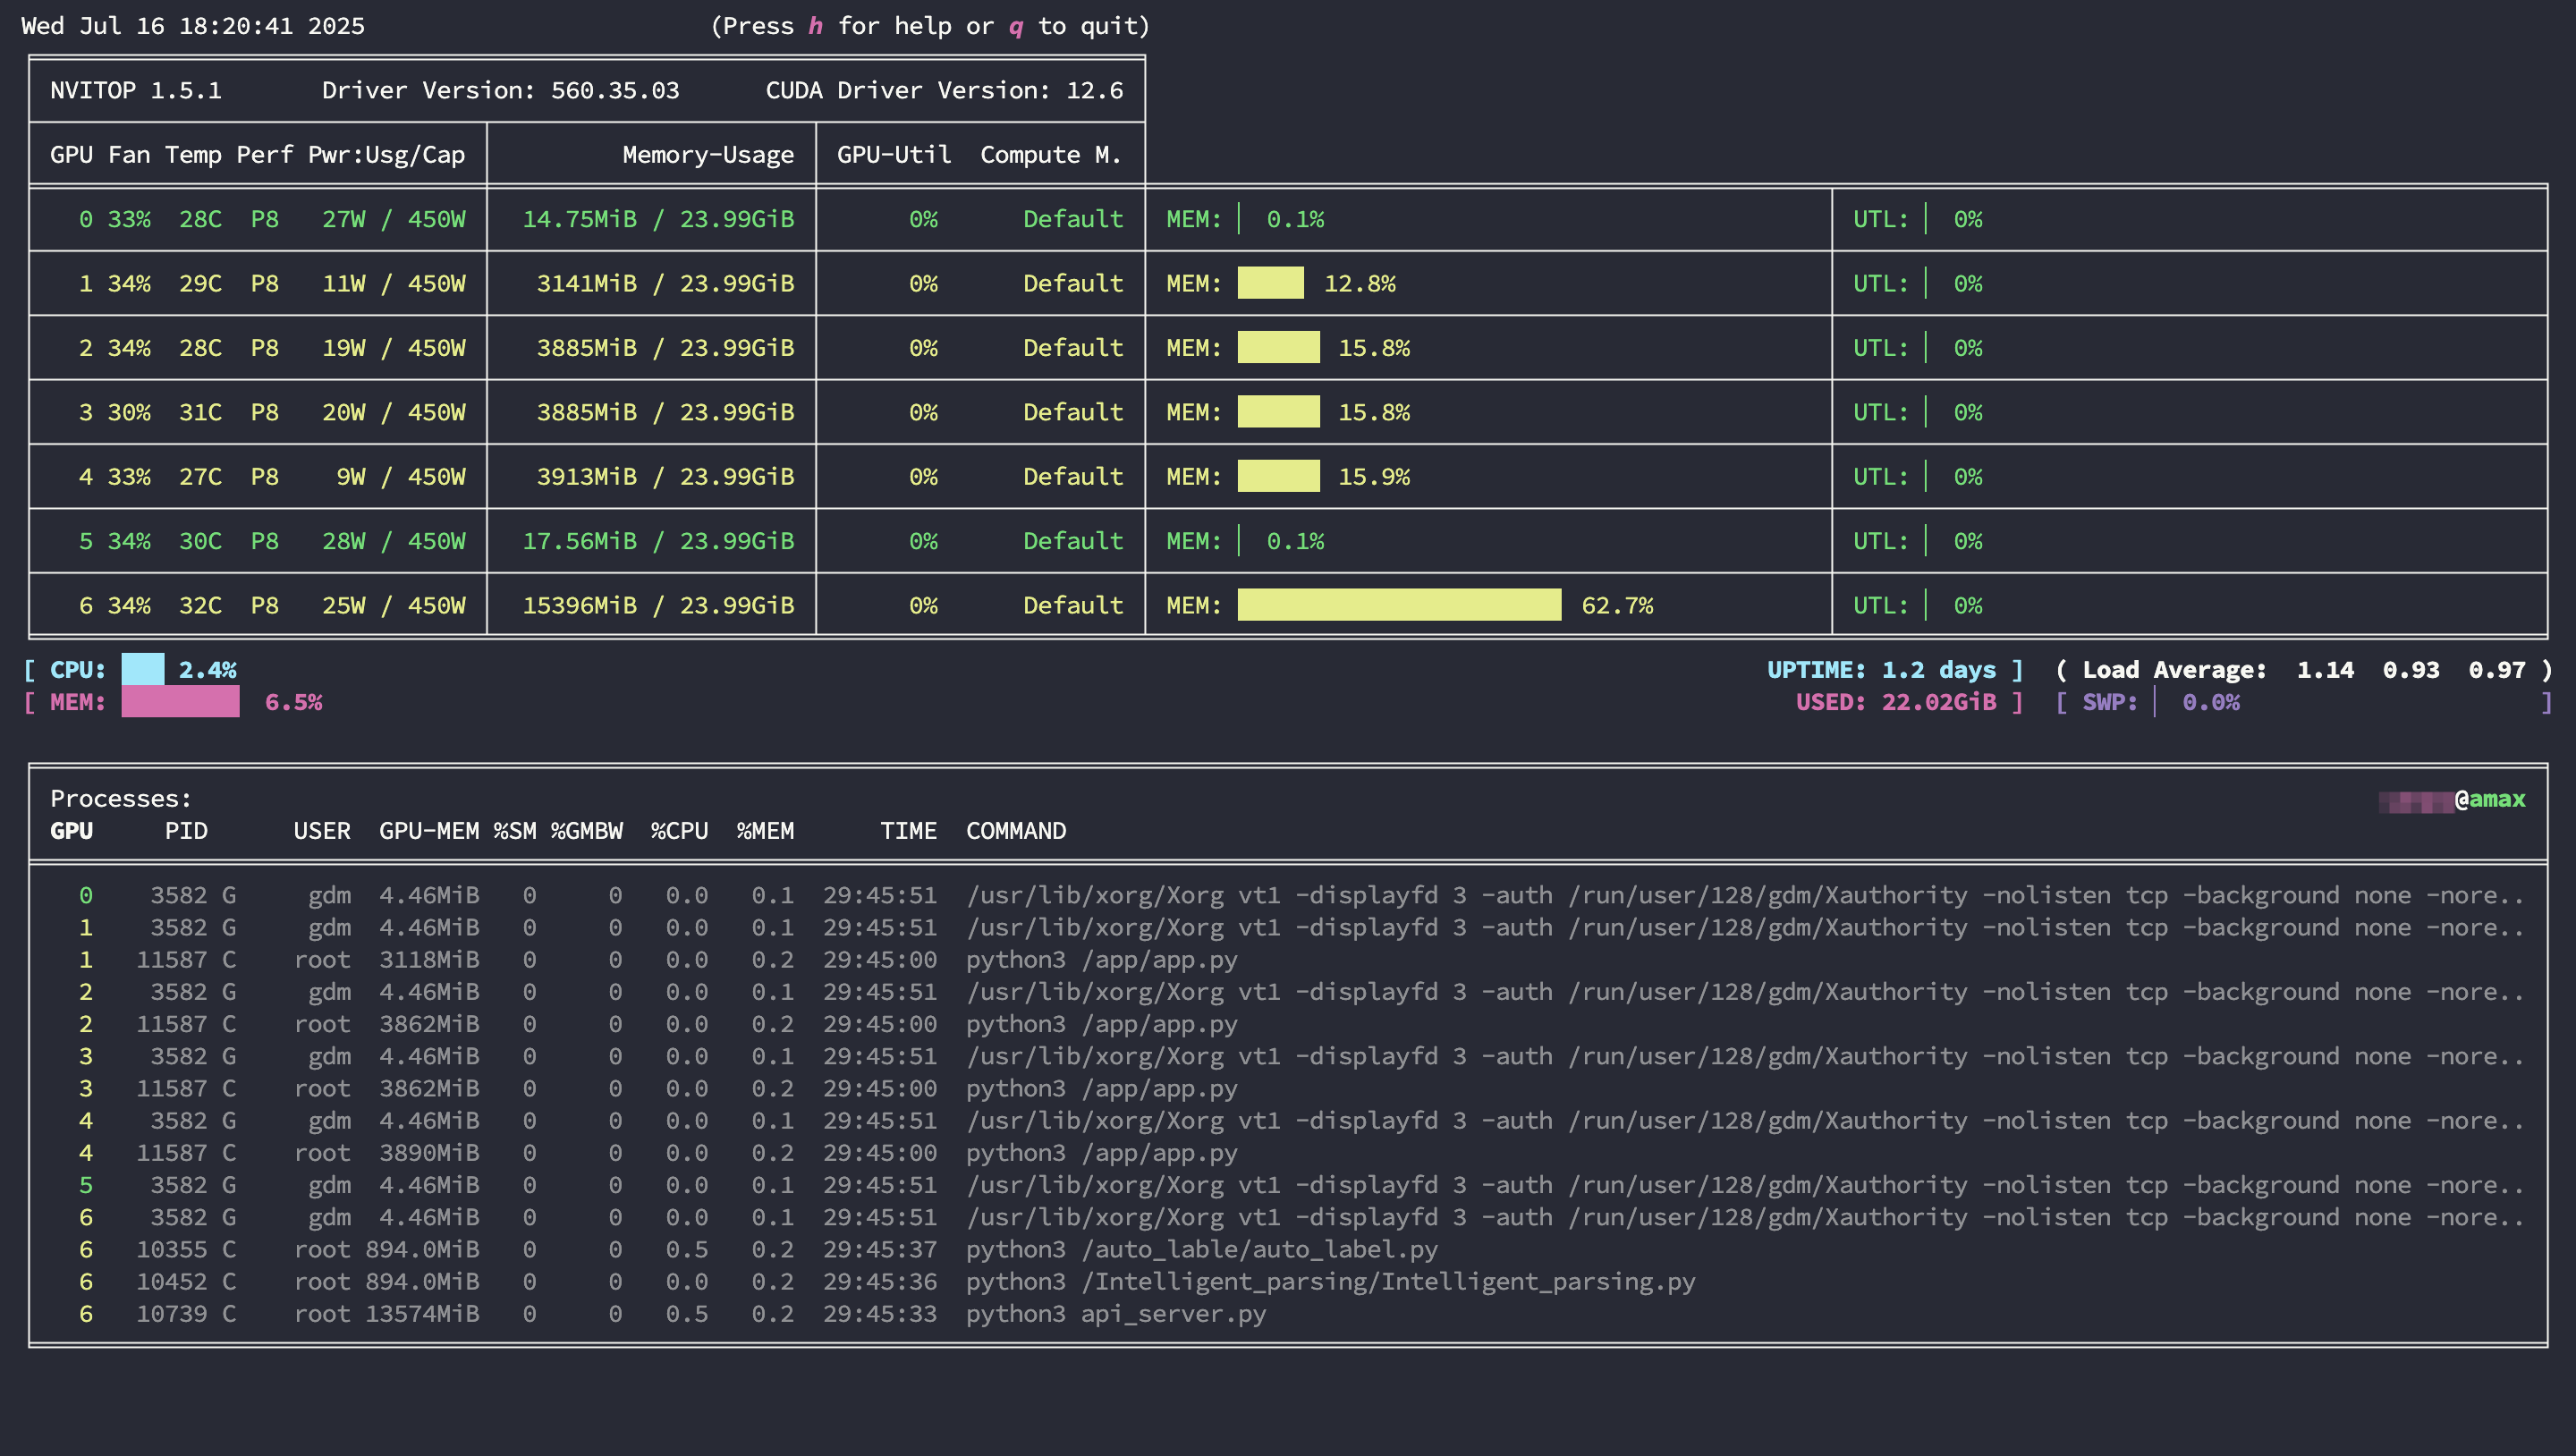Click the GPU-MEM column header
The image size is (2576, 1456).
pyautogui.click(x=428, y=831)
